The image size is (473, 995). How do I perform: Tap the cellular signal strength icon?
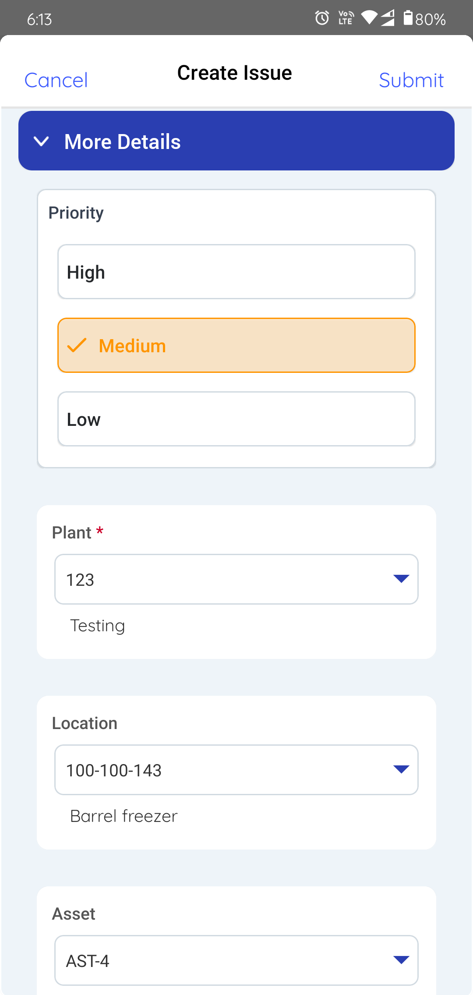388,18
